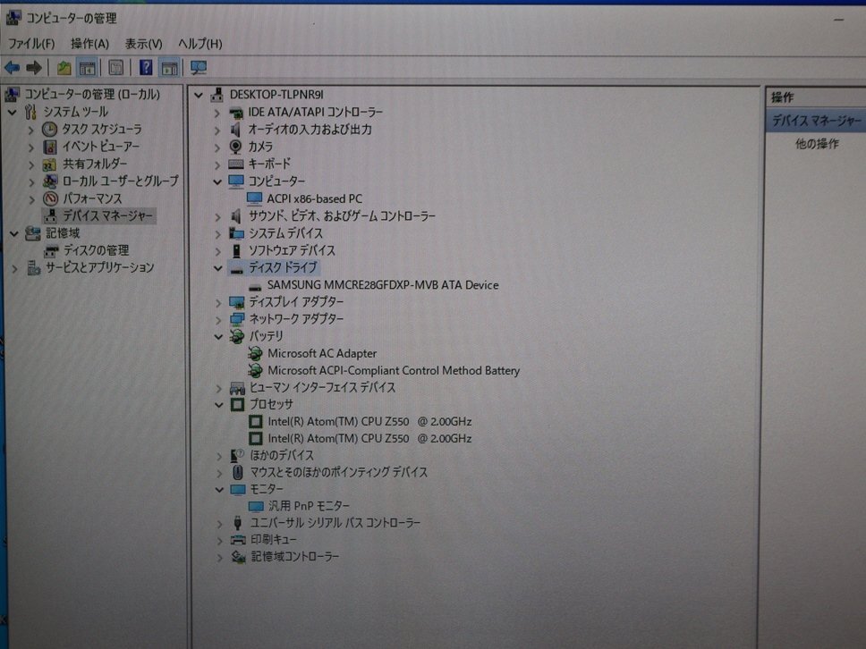Select ヒューマン インターフェイス デバイス category
The width and height of the screenshot is (866, 649).
pos(323,387)
